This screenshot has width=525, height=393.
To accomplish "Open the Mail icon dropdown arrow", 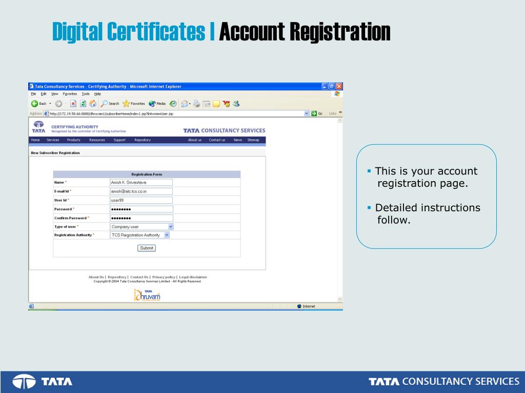I will click(x=190, y=103).
